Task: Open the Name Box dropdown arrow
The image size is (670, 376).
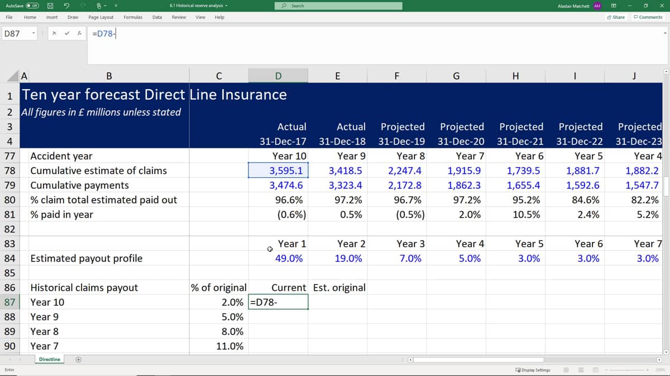Action: [34, 33]
